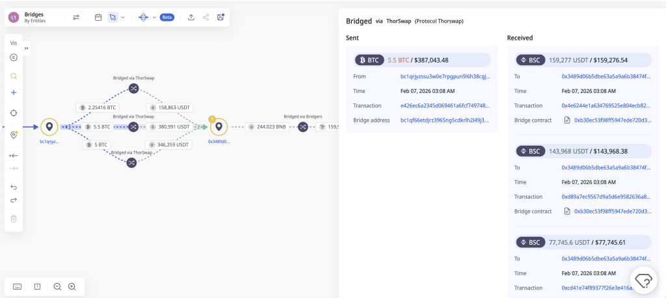Open To address under 159,277 USDT
Viewport: 666px width, 298px height.
click(606, 77)
